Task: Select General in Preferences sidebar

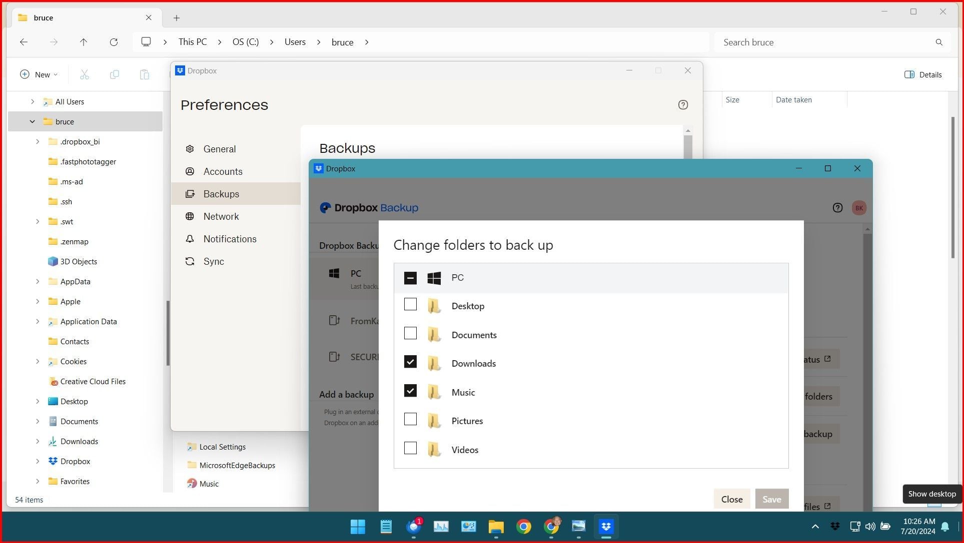Action: click(236, 149)
